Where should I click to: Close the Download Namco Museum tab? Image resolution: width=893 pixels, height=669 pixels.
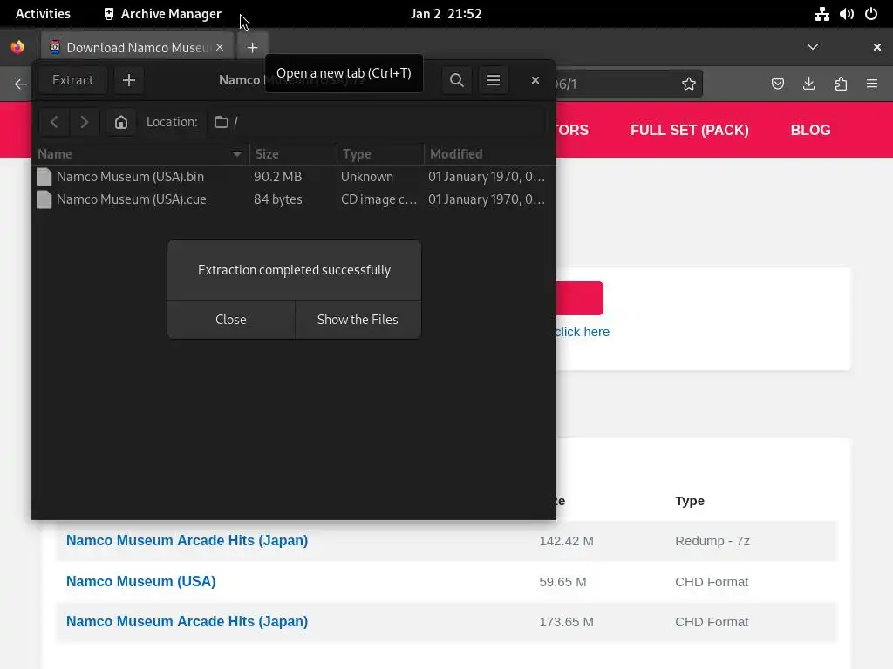220,47
